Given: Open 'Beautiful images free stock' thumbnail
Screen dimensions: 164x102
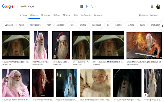Looking at the screenshot, I should pos(67,83).
